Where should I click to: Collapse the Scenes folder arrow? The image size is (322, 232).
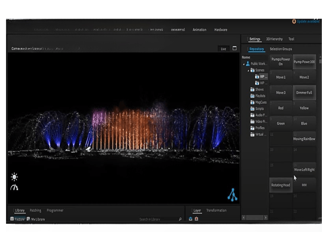(248, 71)
